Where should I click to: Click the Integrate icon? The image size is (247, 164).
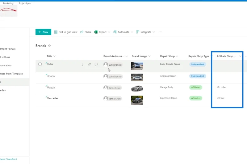137,32
